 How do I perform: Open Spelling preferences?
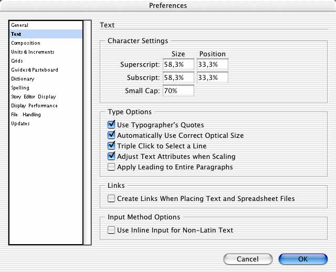[x=20, y=88]
